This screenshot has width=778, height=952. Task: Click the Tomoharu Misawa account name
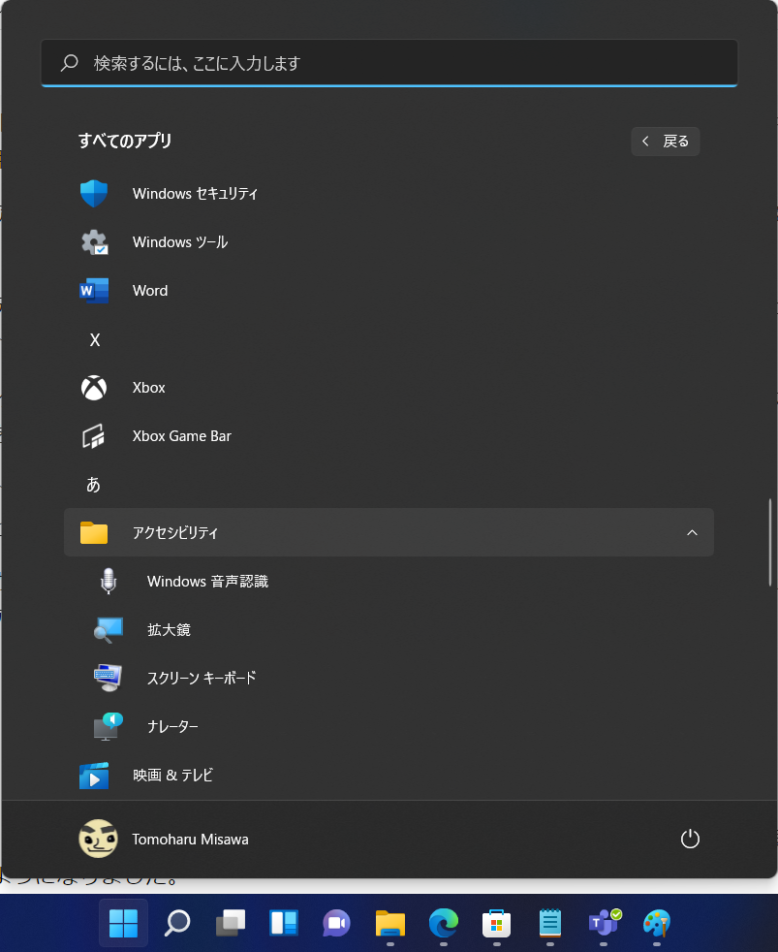(x=191, y=840)
